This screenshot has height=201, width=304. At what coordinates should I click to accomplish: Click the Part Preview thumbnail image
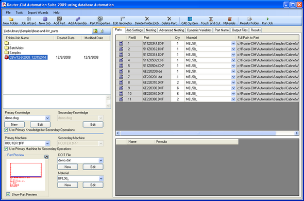[26, 175]
